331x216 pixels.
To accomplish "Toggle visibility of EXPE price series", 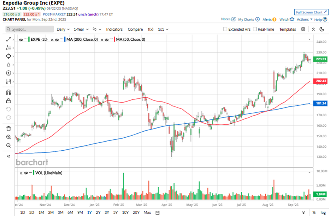I will (21, 40).
